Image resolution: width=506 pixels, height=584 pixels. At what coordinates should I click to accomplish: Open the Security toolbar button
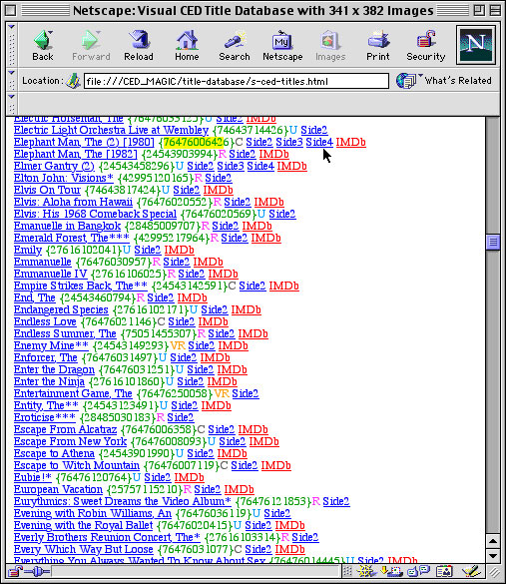pos(426,46)
